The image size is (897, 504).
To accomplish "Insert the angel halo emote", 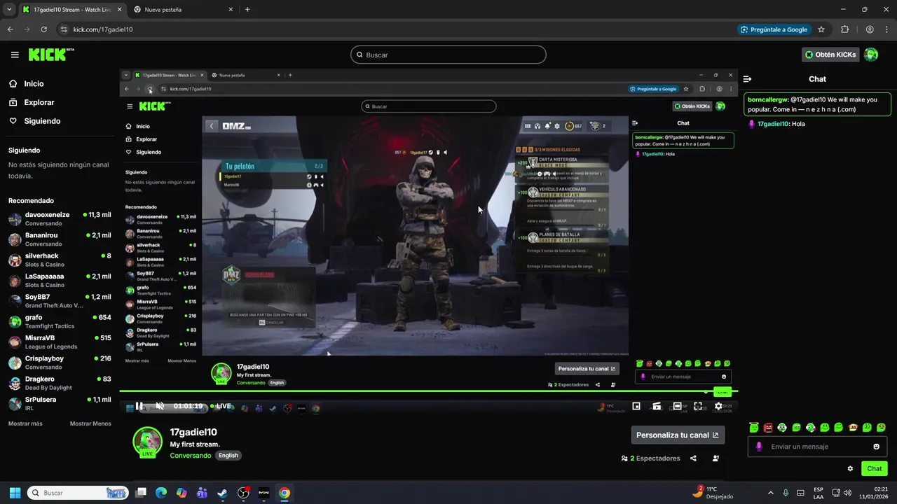I will (754, 427).
